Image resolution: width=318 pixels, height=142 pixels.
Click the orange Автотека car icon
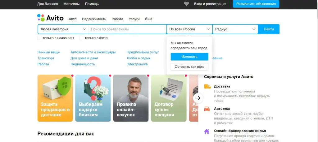pyautogui.click(x=207, y=109)
